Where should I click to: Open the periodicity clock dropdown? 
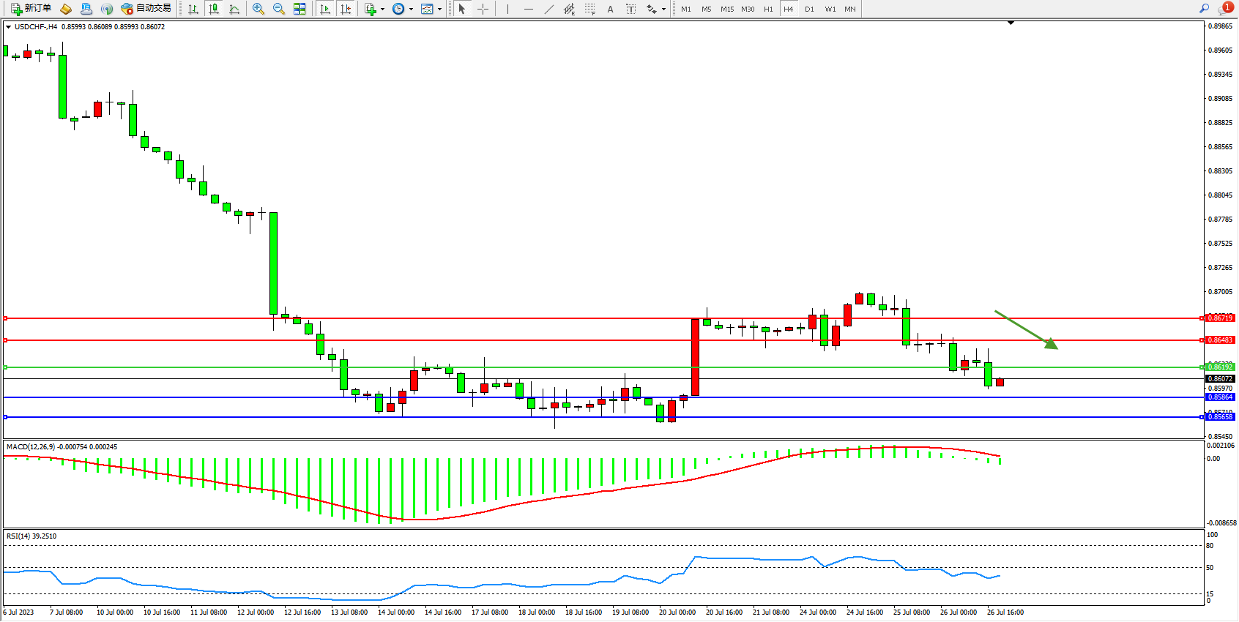(x=411, y=10)
